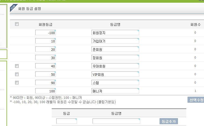This screenshot has height=126, width=204.
Task: Click the grade level field showing -100
Action: pyautogui.click(x=45, y=33)
